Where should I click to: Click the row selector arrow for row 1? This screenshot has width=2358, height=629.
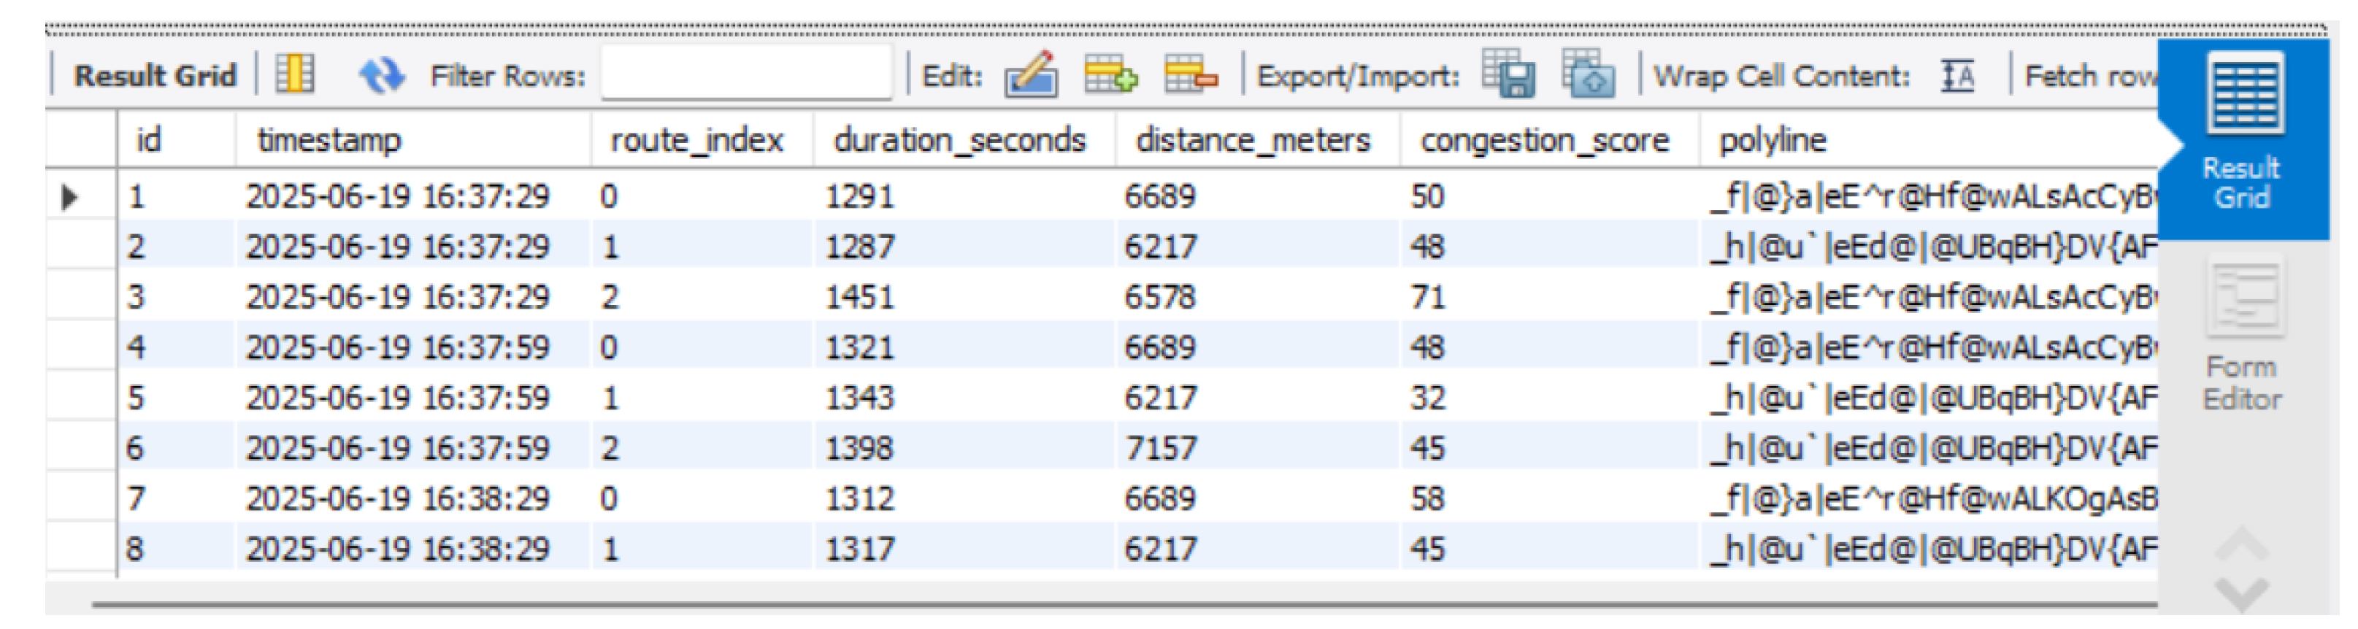point(69,196)
